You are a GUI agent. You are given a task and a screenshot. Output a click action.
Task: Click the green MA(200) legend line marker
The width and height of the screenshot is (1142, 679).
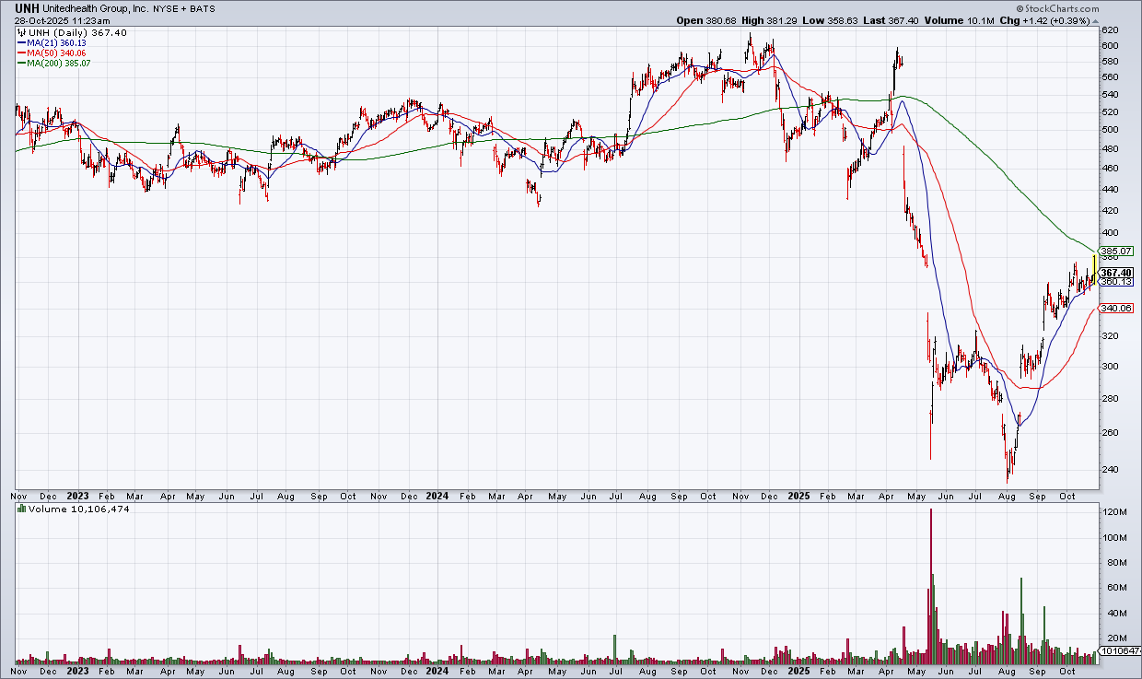pos(20,63)
